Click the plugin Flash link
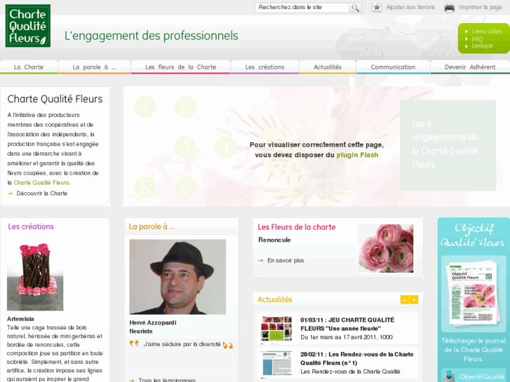 [x=357, y=155]
